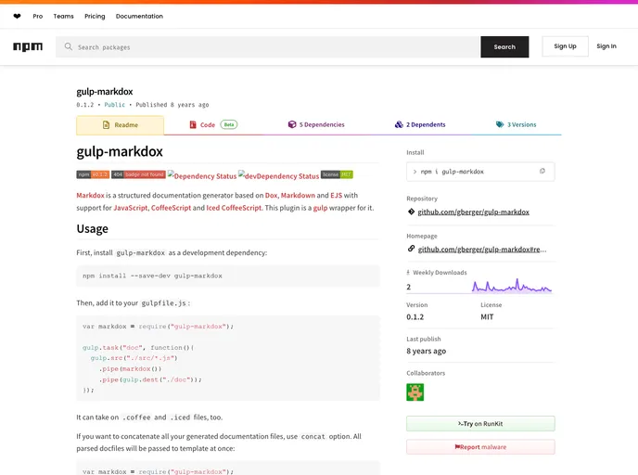This screenshot has width=638, height=475.
Task: Click the magnifier icon in search bar
Action: (x=69, y=46)
